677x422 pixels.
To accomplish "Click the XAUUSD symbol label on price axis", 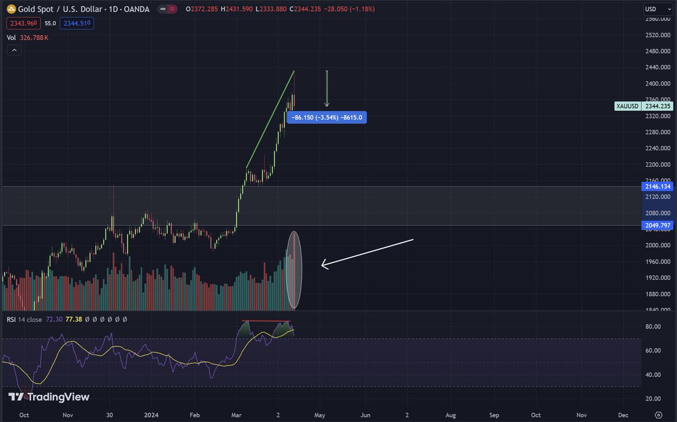I will click(x=627, y=106).
